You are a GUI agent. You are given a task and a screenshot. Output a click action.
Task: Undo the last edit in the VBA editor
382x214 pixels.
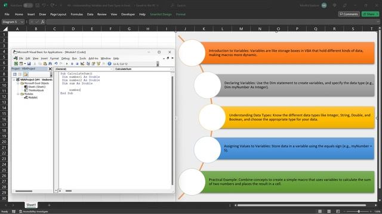56,64
